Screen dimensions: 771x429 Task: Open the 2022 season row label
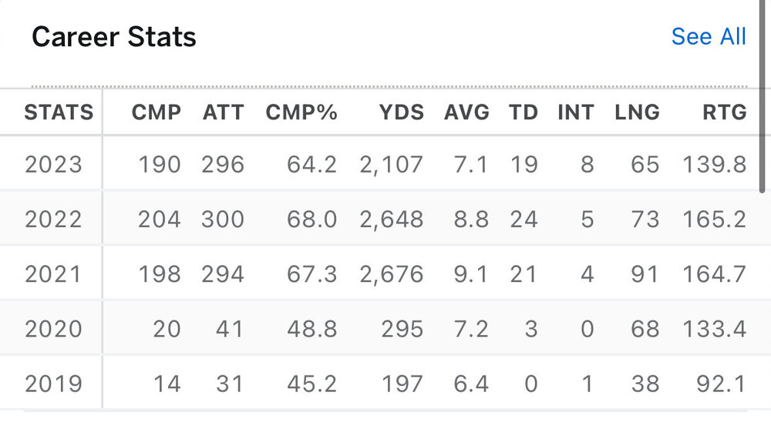click(x=53, y=220)
